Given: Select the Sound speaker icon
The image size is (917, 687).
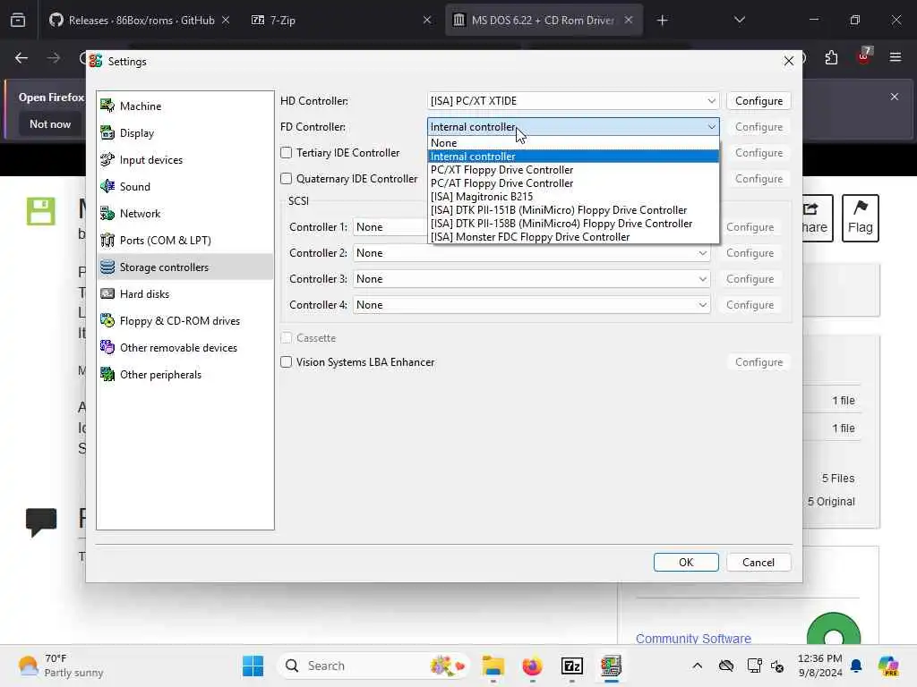Looking at the screenshot, I should click(107, 186).
